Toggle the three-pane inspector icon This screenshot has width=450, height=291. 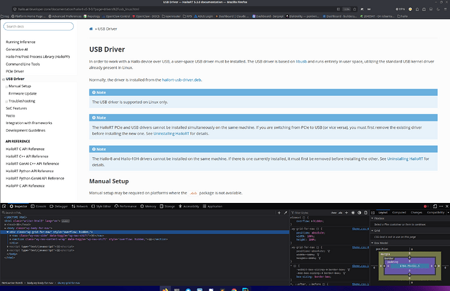click(373, 213)
